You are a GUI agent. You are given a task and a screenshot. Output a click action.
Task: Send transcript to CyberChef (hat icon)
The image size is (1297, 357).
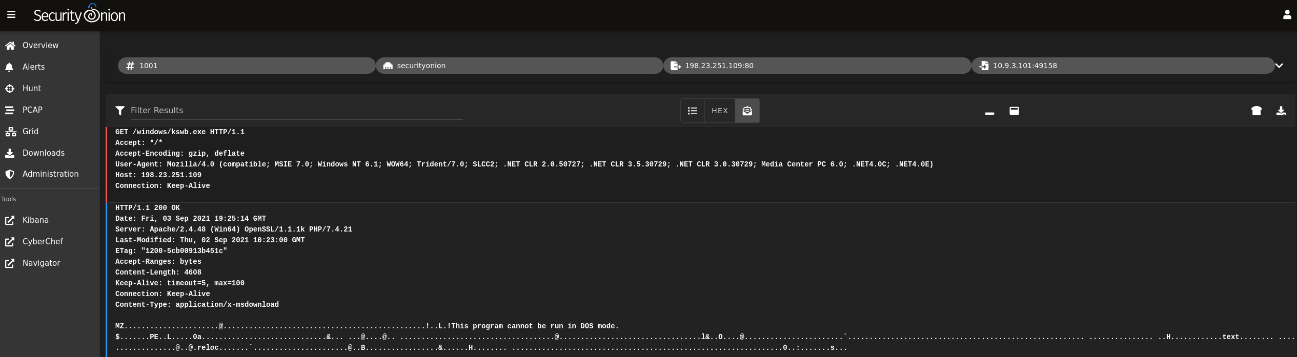pos(1256,111)
